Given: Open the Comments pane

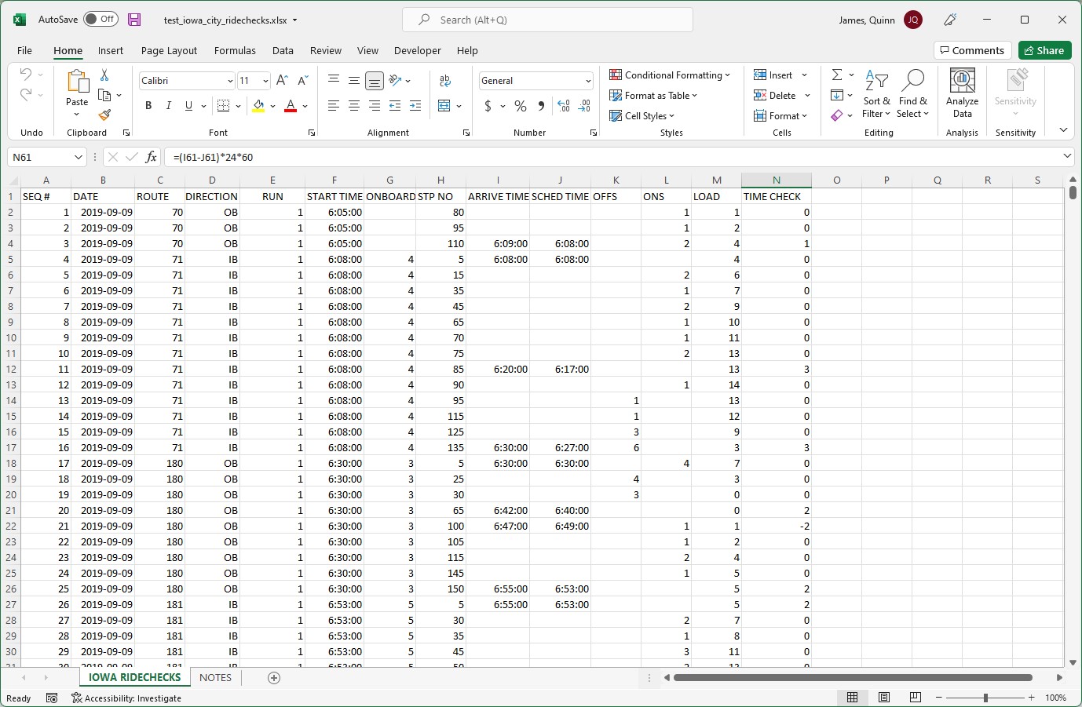Looking at the screenshot, I should pyautogui.click(x=972, y=49).
